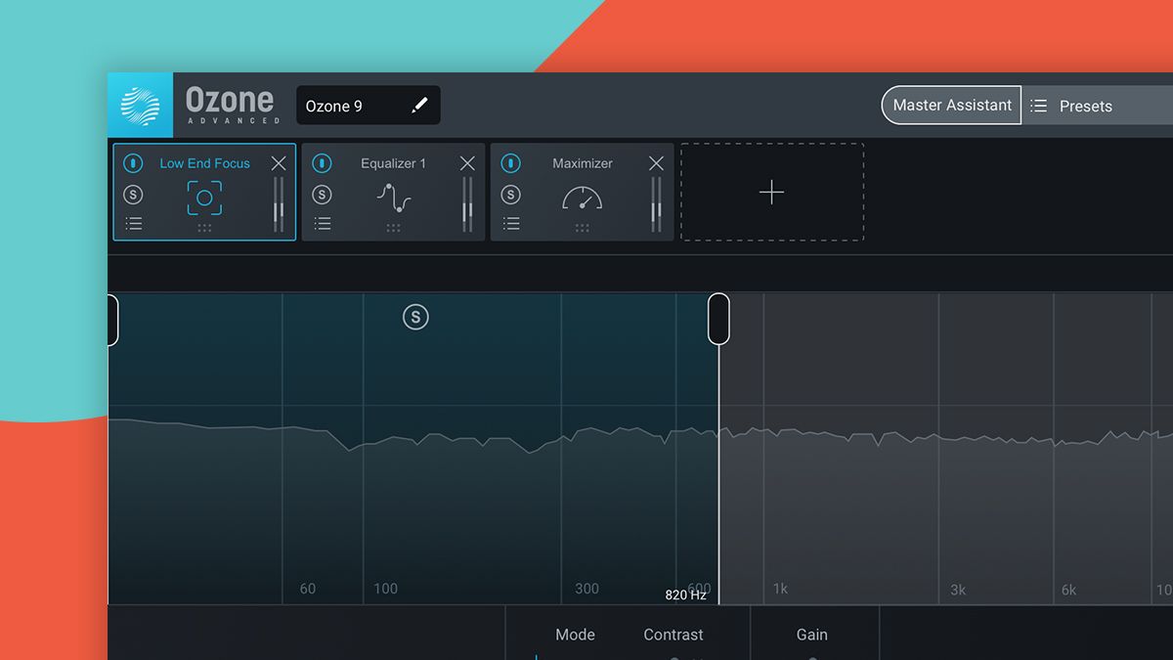
Task: Open the Master Assistant
Action: coord(951,105)
